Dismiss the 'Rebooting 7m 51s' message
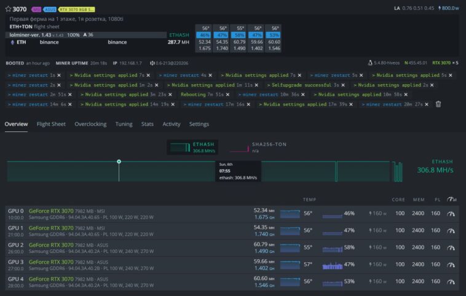This screenshot has height=296, width=466. 227,95
